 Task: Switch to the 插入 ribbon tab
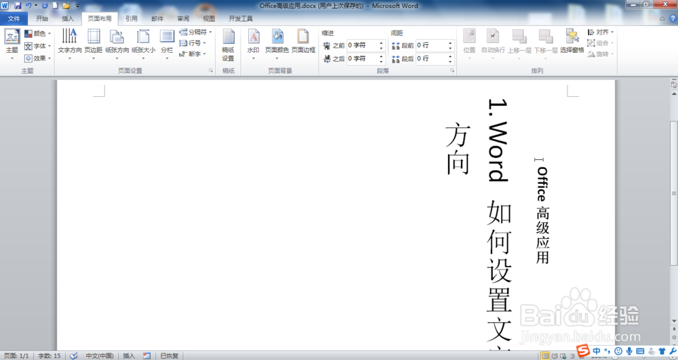point(68,18)
